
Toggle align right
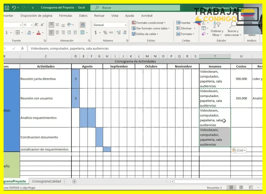point(63,32)
